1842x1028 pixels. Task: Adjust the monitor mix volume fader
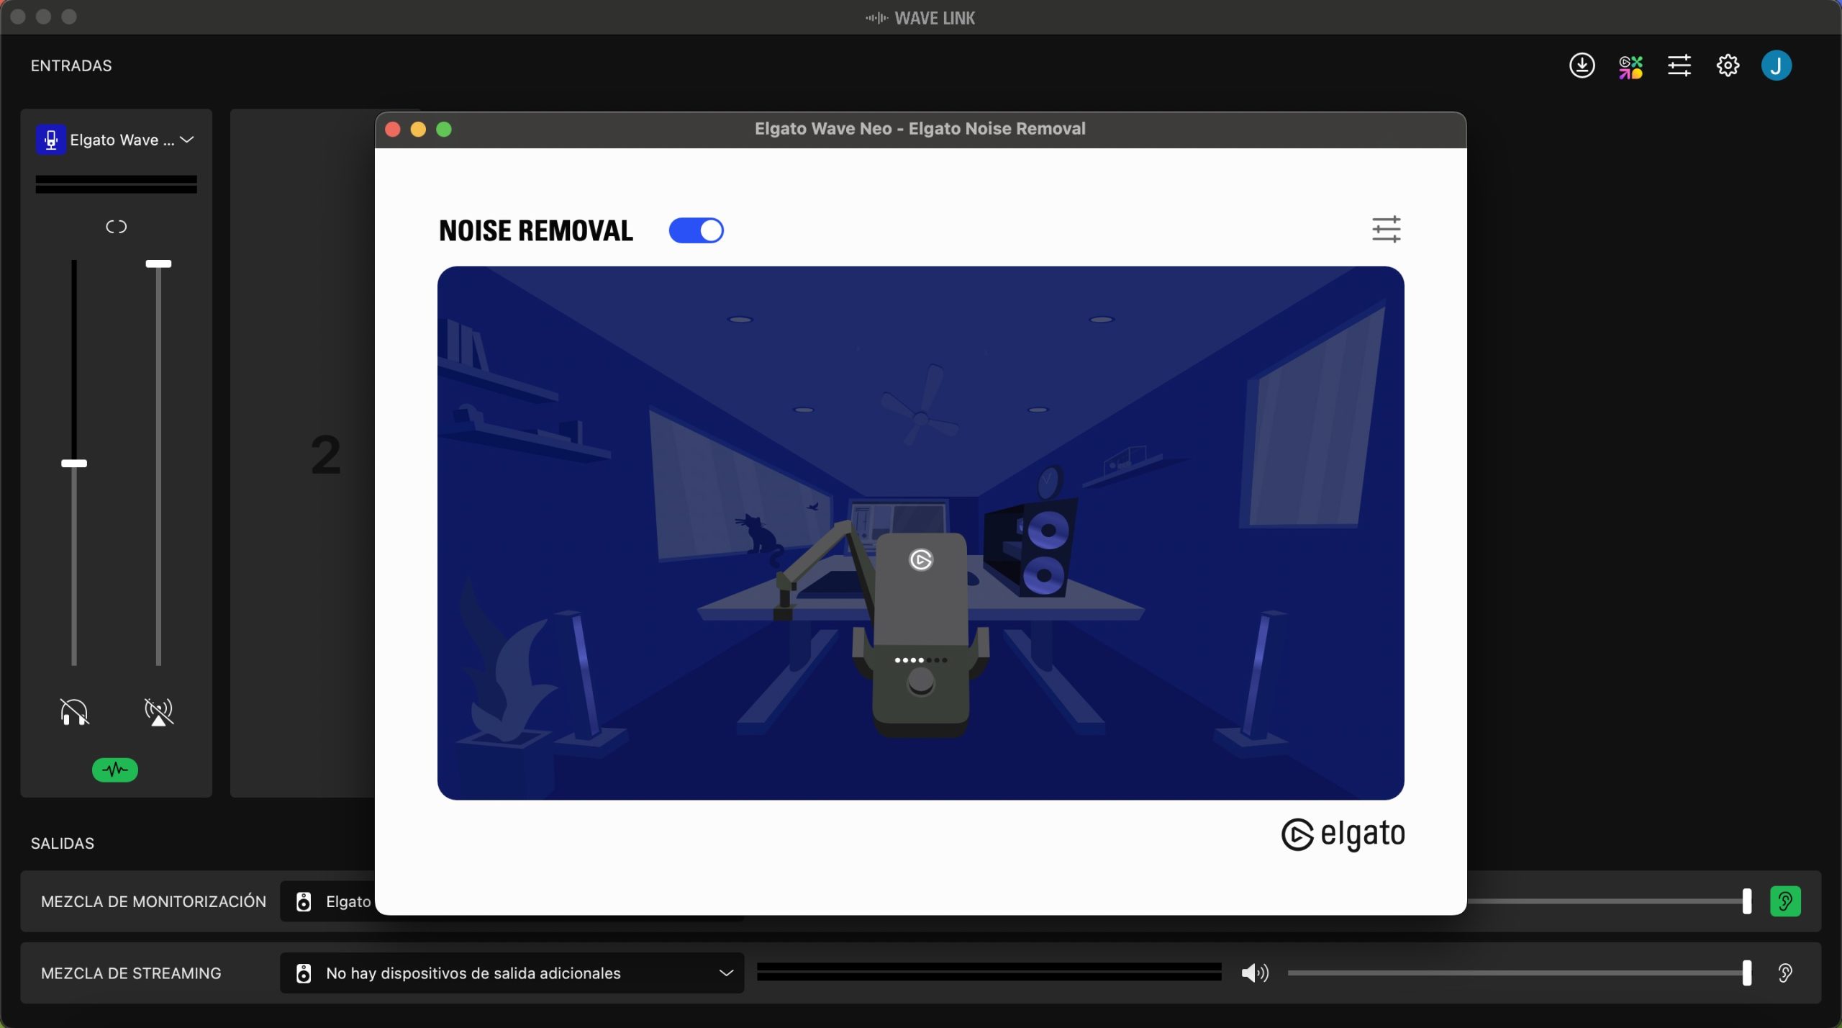[x=74, y=464]
